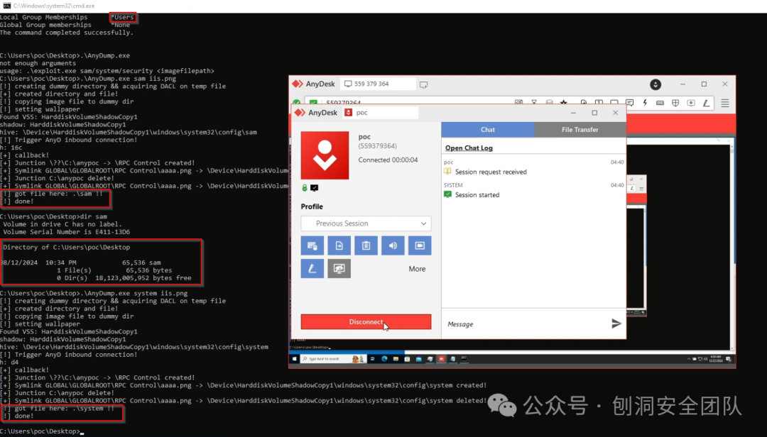Viewport: 767px width, 437px height.
Task: Open the Previous Session profile dropdown
Action: [x=366, y=223]
